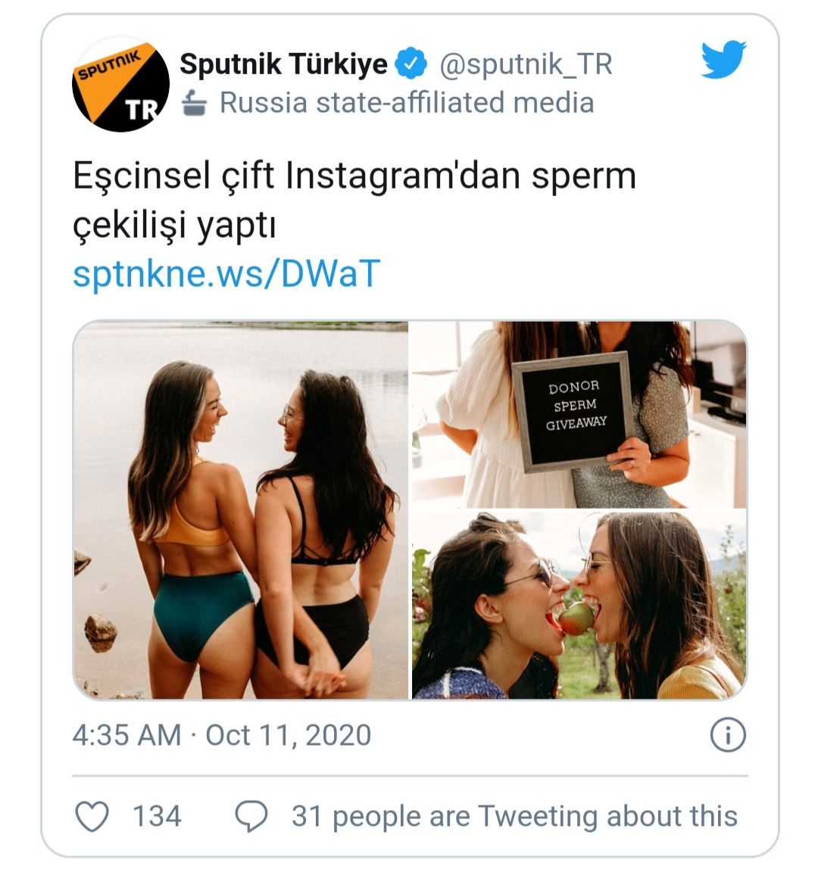Screen dimensions: 818x869
Task: Open the beach photo of two women
Action: [241, 510]
